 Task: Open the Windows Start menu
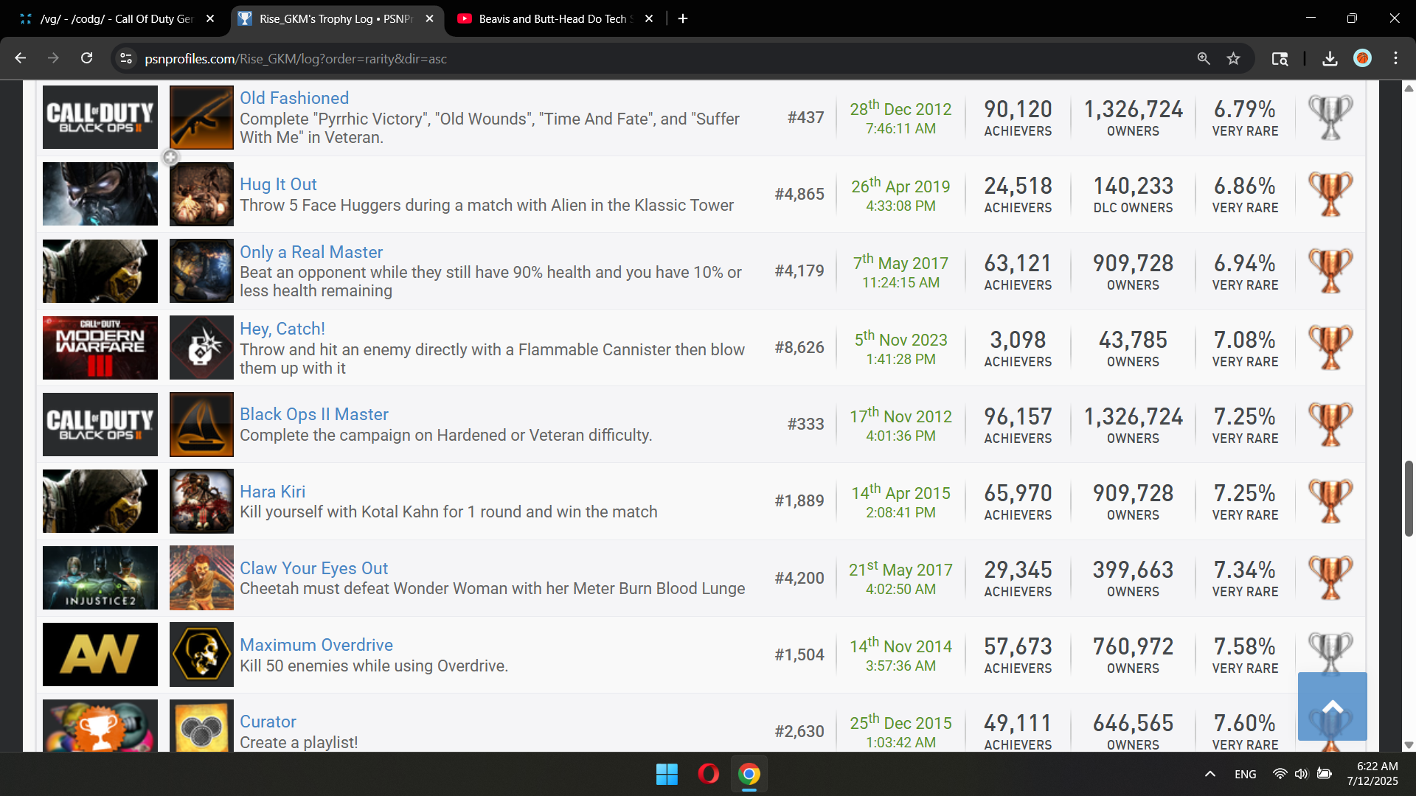tap(667, 775)
